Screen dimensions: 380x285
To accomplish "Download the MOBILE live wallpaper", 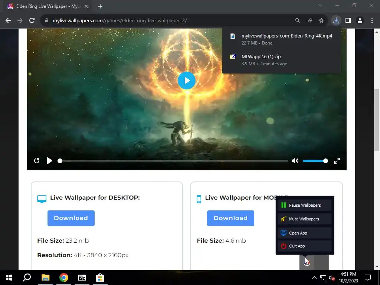I will pos(230,218).
